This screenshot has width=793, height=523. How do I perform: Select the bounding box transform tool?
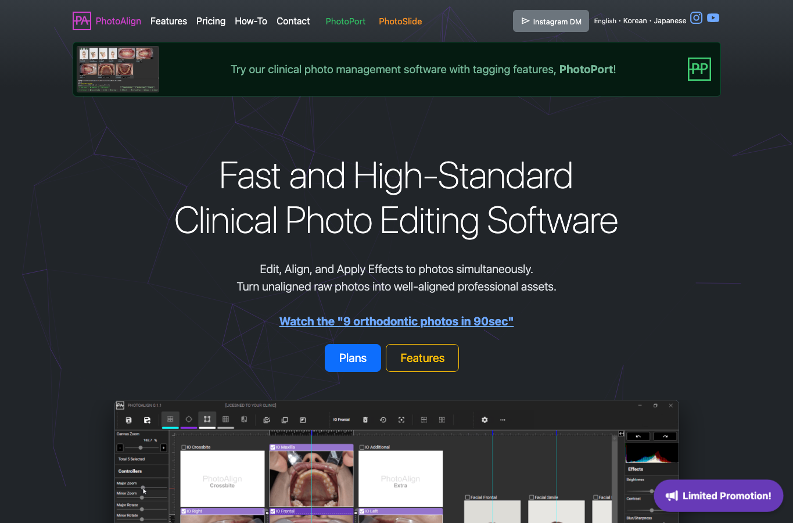(207, 419)
